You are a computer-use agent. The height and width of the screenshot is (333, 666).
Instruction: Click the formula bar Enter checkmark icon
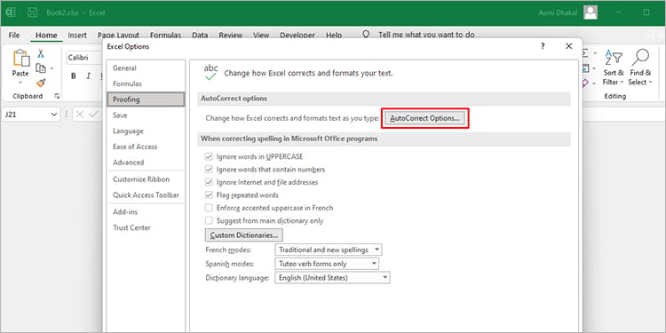93,115
